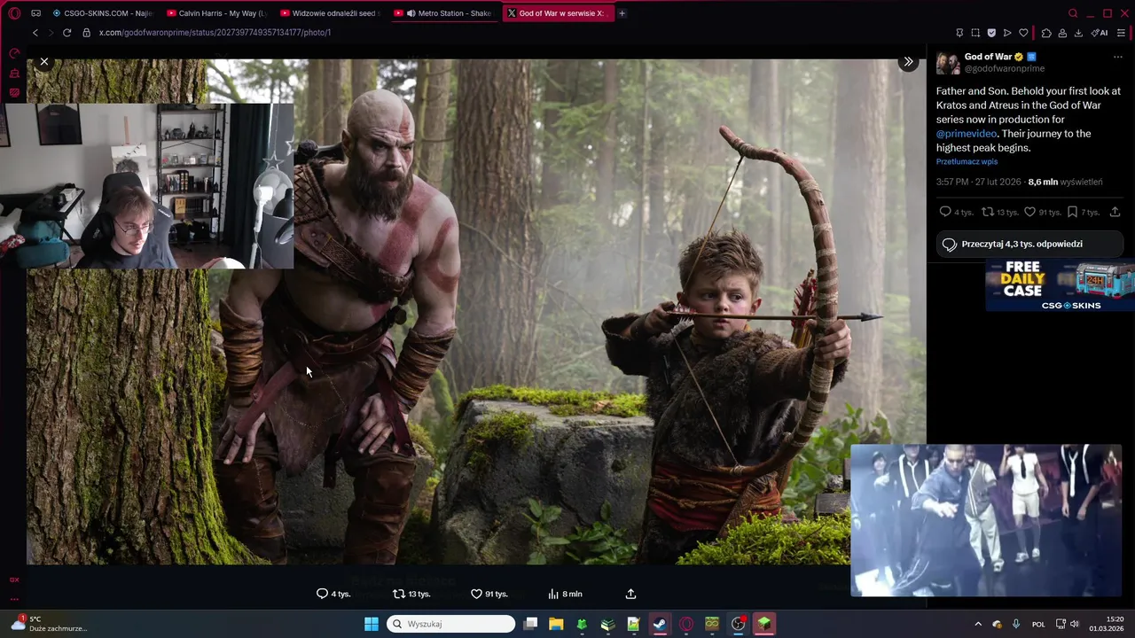Open sidebar three-dot more options
The image size is (1135, 638).
point(14,599)
